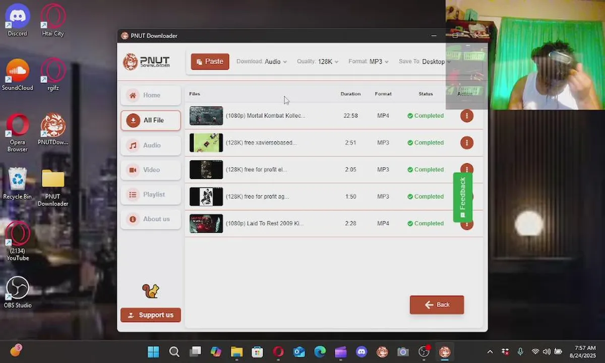Click the weather widget in taskbar corner

[x=16, y=350]
